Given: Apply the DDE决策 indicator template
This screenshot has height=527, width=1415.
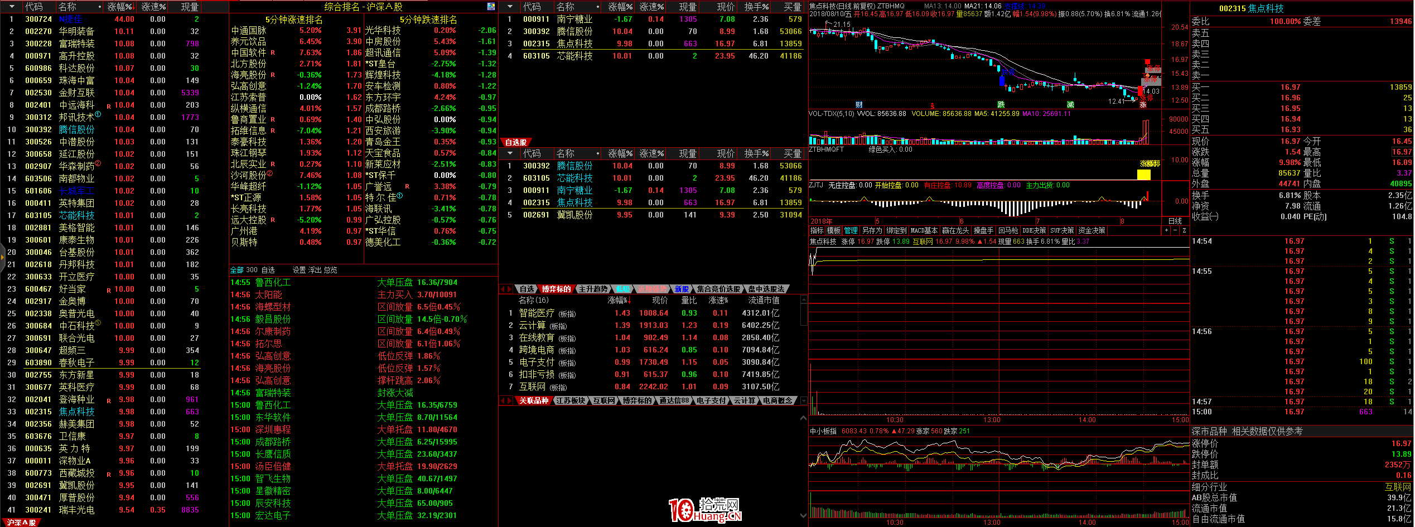Looking at the screenshot, I should point(1034,230).
